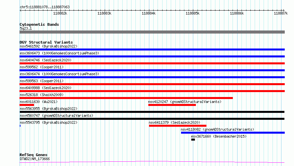Click the nsv6011630 (Wu2021) label
This screenshot has width=294, height=166.
pyautogui.click(x=39, y=102)
